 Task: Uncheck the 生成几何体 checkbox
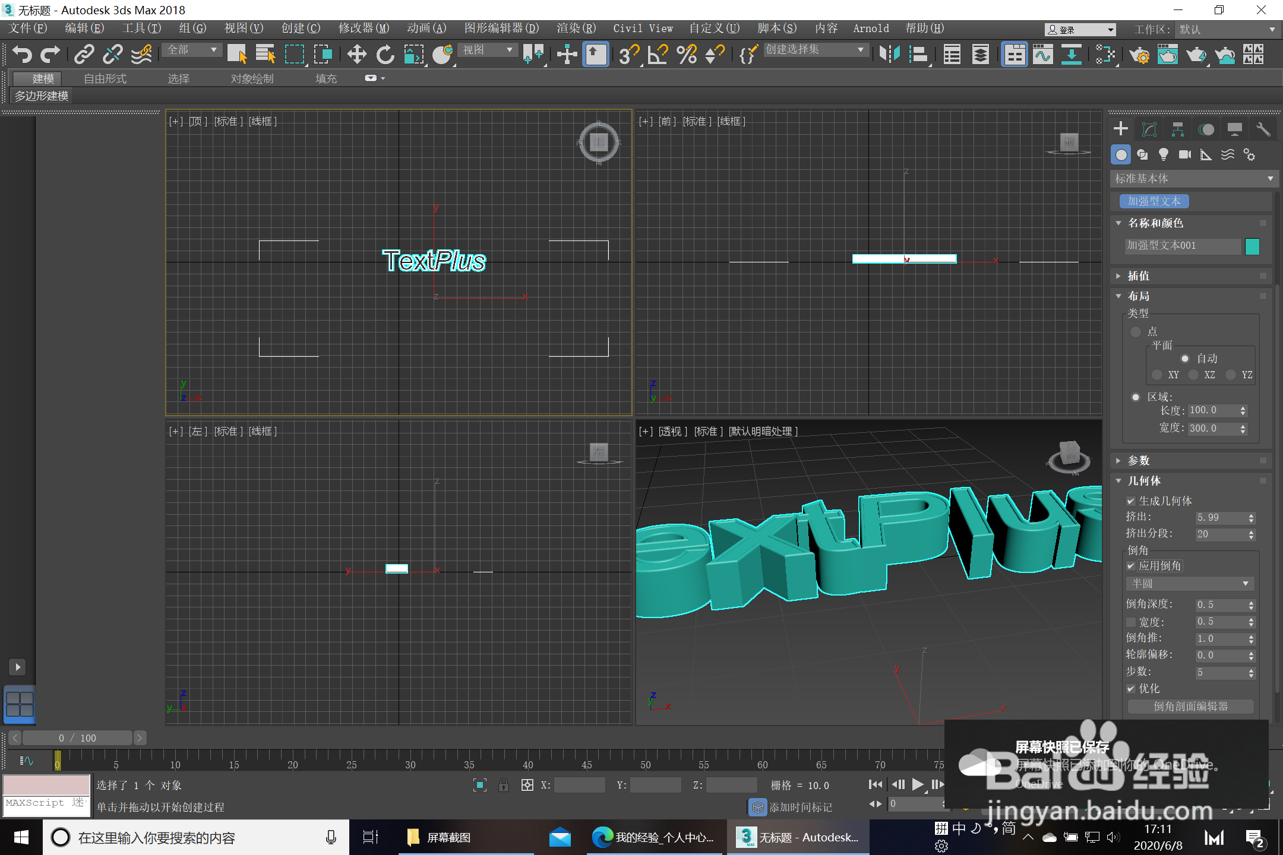[x=1131, y=501]
